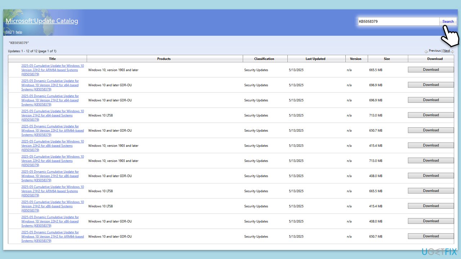Download Cumulative Update 21H2 x64 LTSB
Viewport: 461px width, 259px height.
tap(431, 115)
